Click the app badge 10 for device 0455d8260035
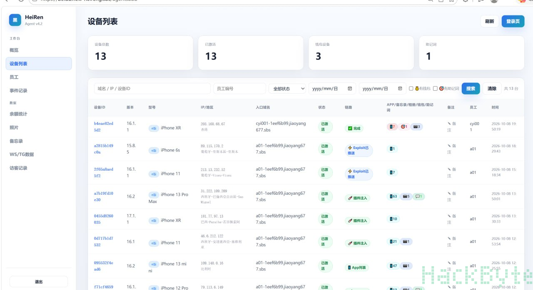Screen dimensions: 533x290 393,219
